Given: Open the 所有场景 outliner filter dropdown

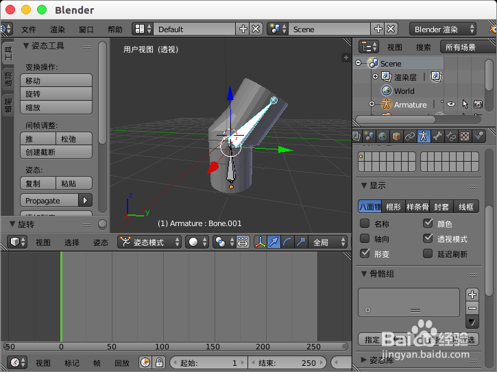Looking at the screenshot, I should (x=468, y=47).
